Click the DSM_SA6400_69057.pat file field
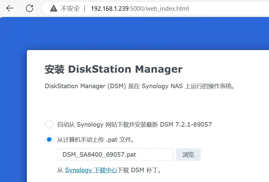The image size is (269, 182). (x=115, y=155)
